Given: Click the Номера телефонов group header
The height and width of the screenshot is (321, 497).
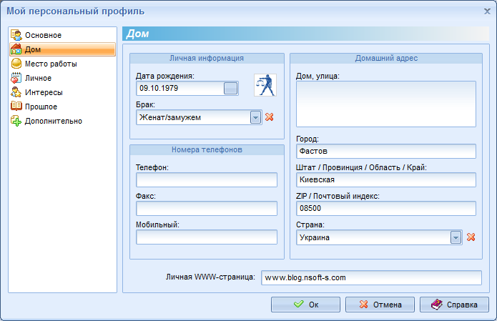Looking at the screenshot, I should [x=207, y=150].
